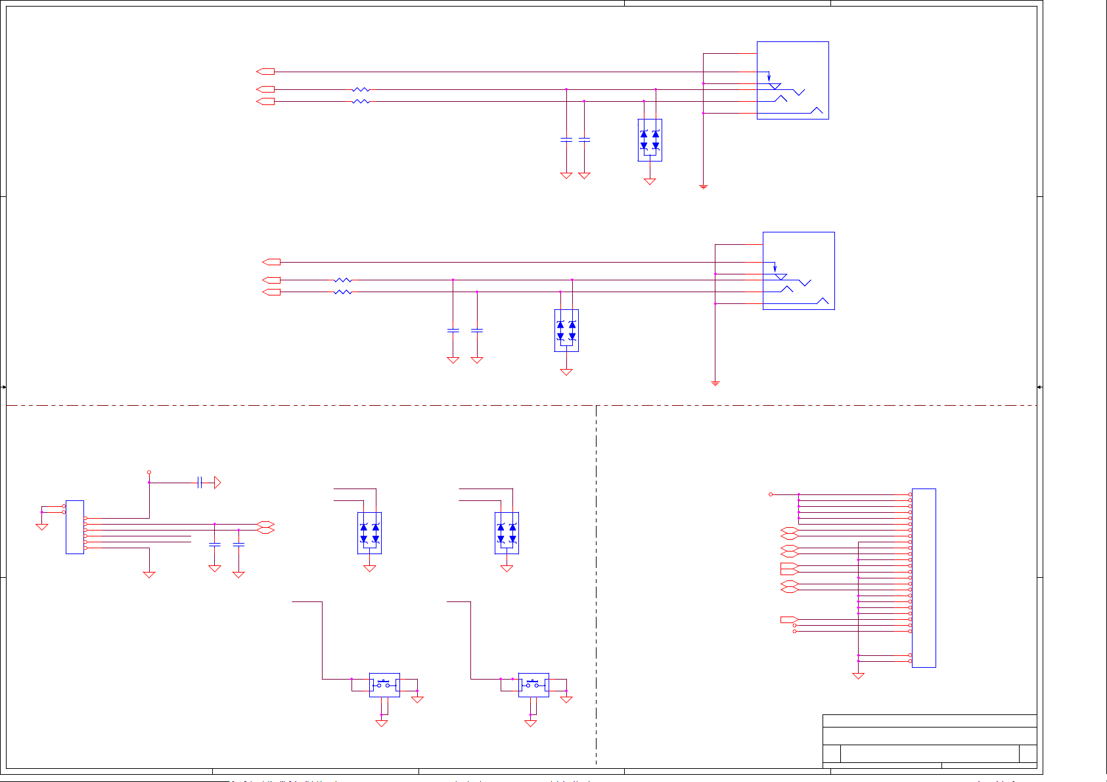
Task: Click the power terminal circle above the seven-pin connector
Action: 149,472
